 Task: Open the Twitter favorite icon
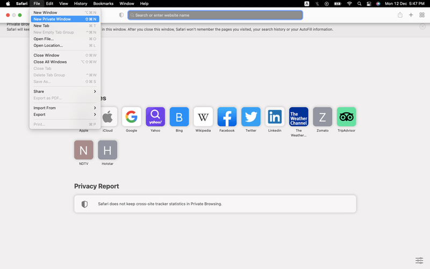pyautogui.click(x=251, y=117)
